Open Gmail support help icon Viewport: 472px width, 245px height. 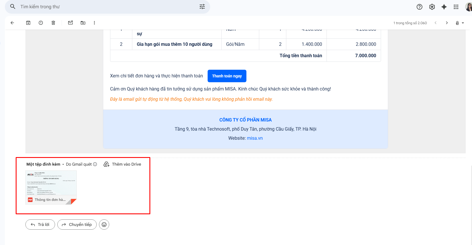(x=420, y=7)
